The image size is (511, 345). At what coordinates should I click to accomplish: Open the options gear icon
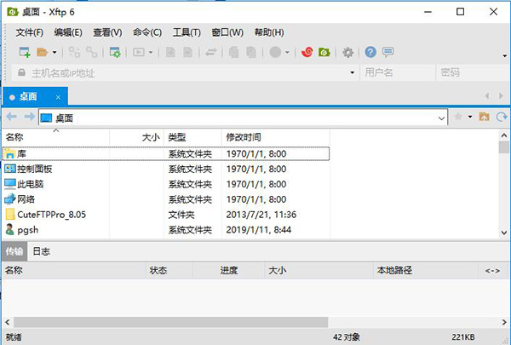coord(347,52)
